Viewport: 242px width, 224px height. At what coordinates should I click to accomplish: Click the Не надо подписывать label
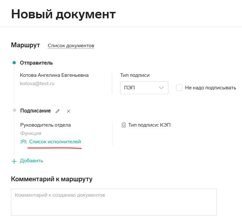(211, 88)
